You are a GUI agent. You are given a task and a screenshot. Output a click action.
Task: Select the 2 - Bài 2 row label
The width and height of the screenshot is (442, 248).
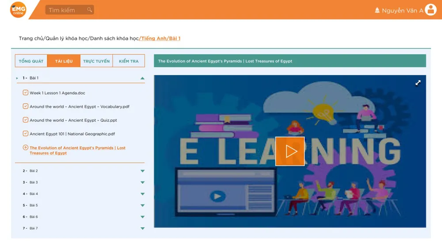(x=30, y=171)
